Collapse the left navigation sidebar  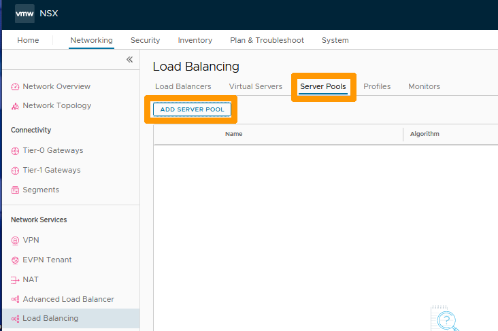pos(129,60)
